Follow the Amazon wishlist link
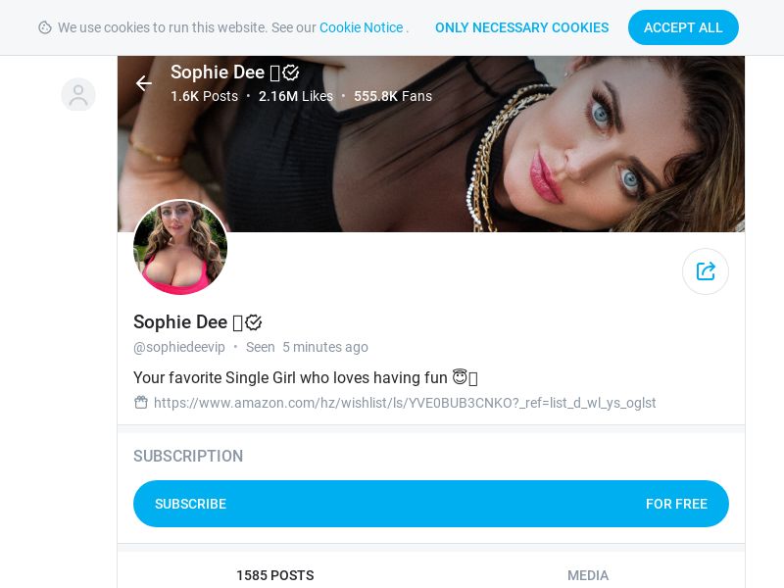The image size is (784, 588). [405, 403]
